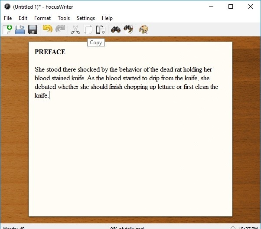Click the FocusWriter app icon in title bar

pos(7,7)
